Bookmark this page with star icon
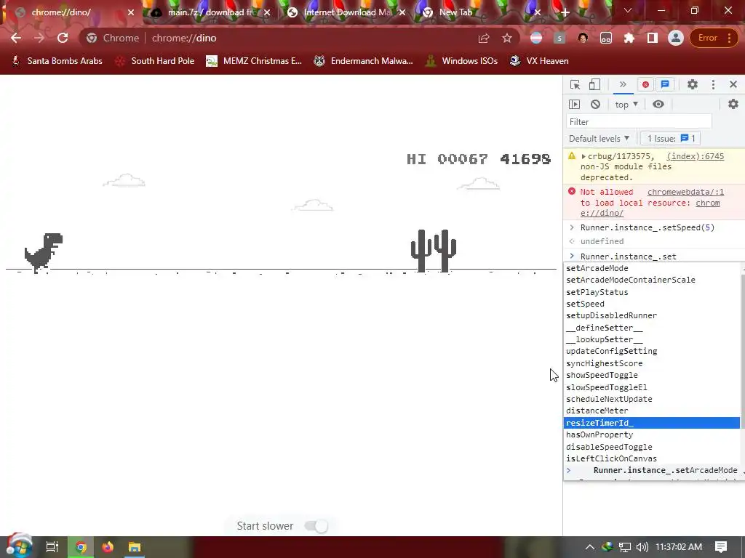The width and height of the screenshot is (745, 558). (507, 38)
